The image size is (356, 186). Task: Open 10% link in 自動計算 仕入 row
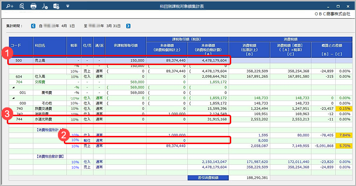[x=75, y=162]
